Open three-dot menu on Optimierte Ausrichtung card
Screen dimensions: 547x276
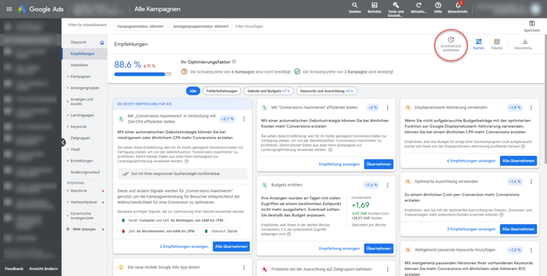531,182
